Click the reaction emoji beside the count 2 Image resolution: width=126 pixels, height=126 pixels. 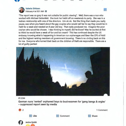click(20, 110)
